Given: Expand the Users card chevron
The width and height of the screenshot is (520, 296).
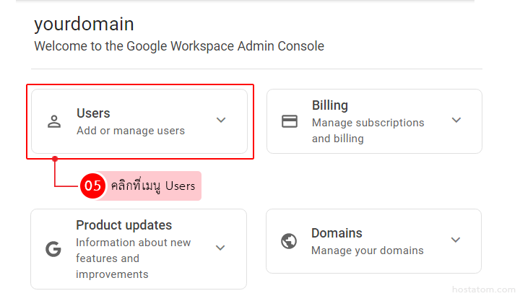Looking at the screenshot, I should pyautogui.click(x=221, y=121).
